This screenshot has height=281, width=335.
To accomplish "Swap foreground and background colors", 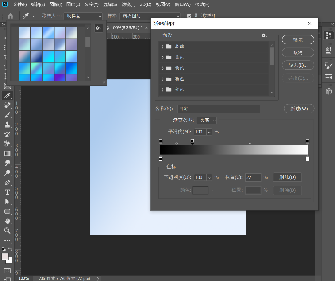I will coord(10,249).
